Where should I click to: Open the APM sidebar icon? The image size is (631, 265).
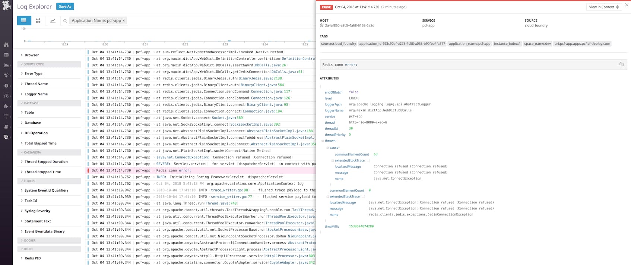click(x=6, y=116)
